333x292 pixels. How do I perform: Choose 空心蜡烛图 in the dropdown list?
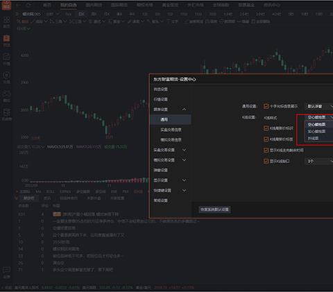(x=319, y=125)
